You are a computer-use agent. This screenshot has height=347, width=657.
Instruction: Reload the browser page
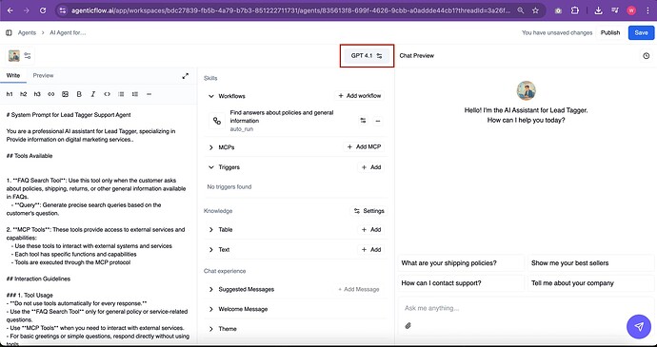click(43, 10)
